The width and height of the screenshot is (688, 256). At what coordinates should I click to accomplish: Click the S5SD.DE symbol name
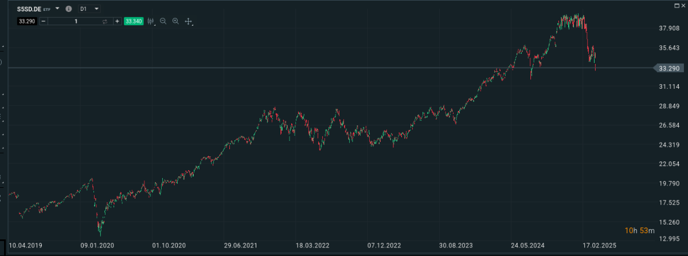click(29, 9)
